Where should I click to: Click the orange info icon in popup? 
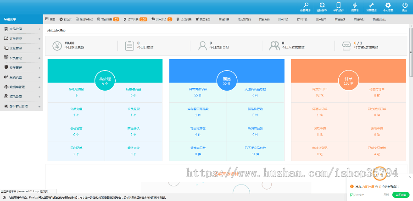[352, 186]
